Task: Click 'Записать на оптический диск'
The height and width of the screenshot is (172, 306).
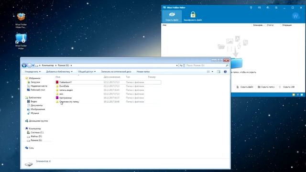Action: click(116, 72)
